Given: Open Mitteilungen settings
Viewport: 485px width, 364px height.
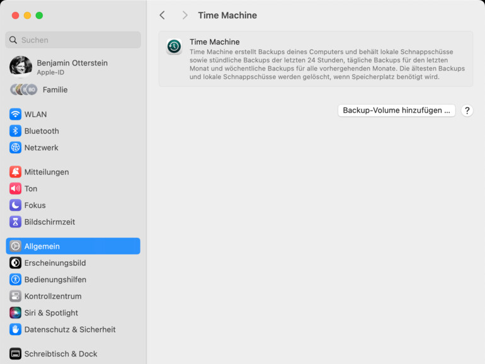Looking at the screenshot, I should pos(73,172).
